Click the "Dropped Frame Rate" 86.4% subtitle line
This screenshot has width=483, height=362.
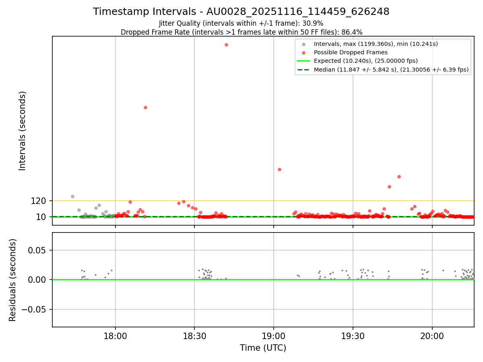click(x=242, y=32)
